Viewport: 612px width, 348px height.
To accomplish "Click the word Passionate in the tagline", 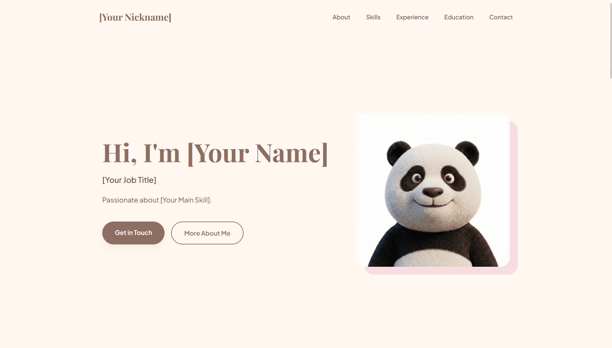I will 120,200.
